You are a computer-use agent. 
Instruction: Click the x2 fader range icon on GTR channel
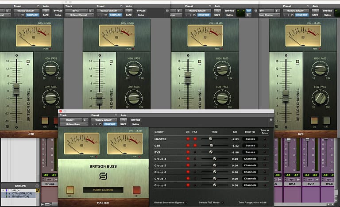click(x=28, y=61)
